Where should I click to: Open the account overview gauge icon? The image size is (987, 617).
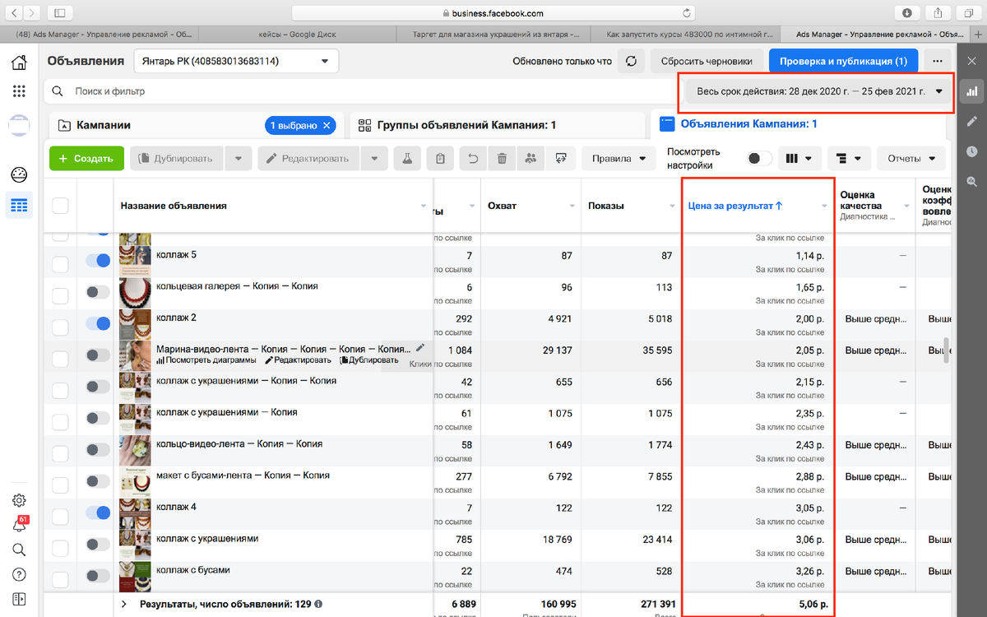pos(19,174)
